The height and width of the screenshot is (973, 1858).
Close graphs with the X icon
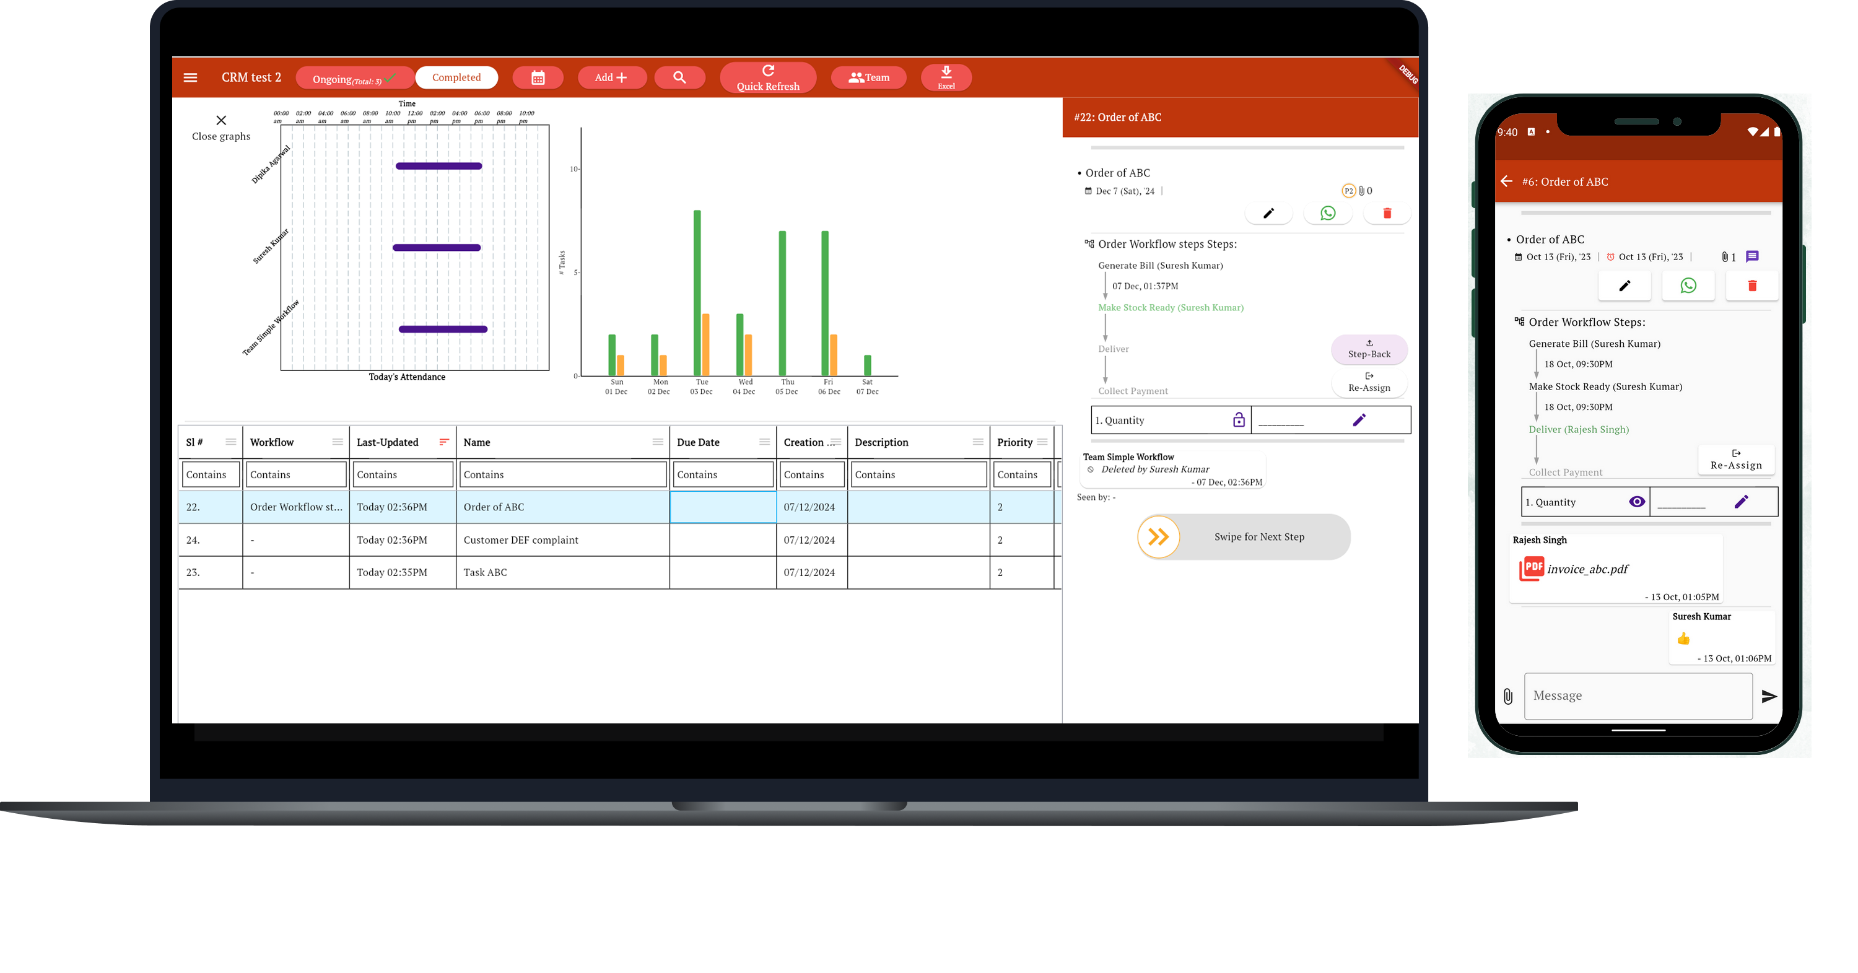pos(222,120)
